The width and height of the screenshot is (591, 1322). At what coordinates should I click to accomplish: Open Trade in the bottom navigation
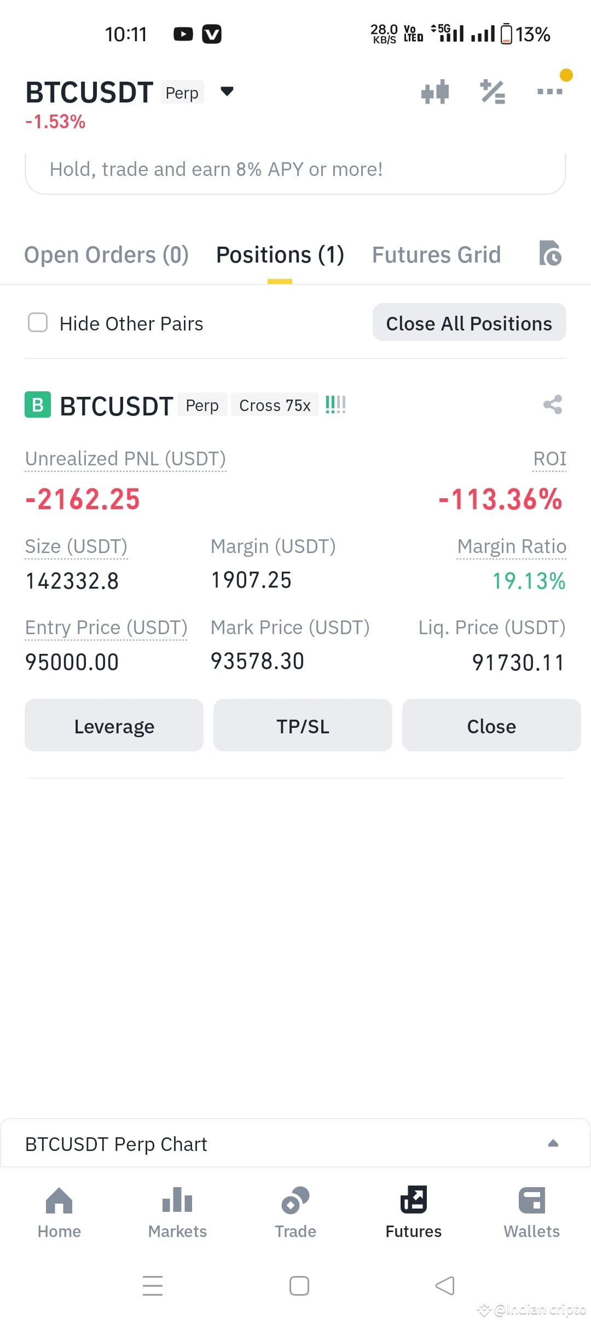tap(296, 1212)
